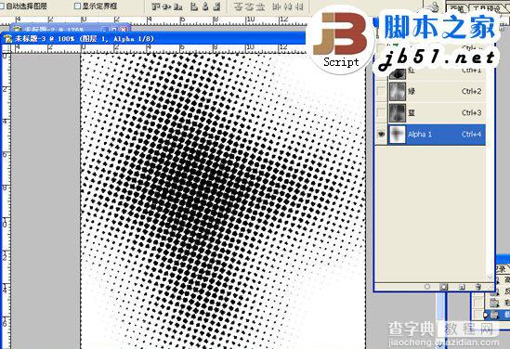Show the green (绿) channel visibility box
The height and width of the screenshot is (349, 510).
pyautogui.click(x=381, y=91)
